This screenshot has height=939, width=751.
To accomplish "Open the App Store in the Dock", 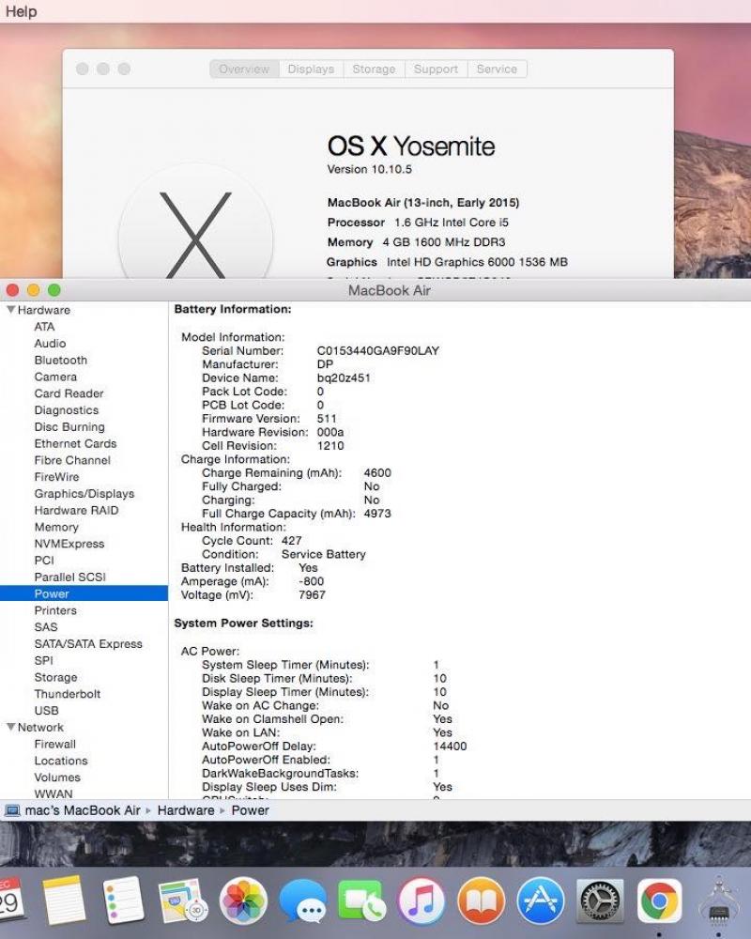I will pyautogui.click(x=541, y=901).
